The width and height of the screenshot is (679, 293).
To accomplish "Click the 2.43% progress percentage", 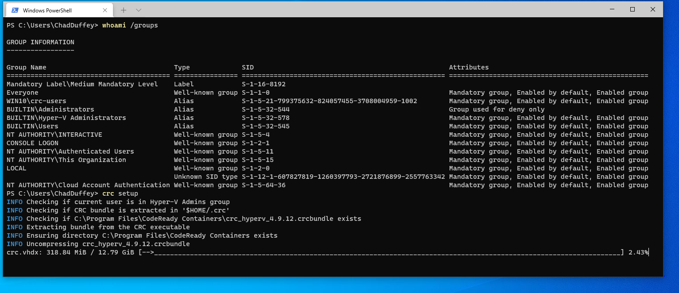I will [x=638, y=252].
